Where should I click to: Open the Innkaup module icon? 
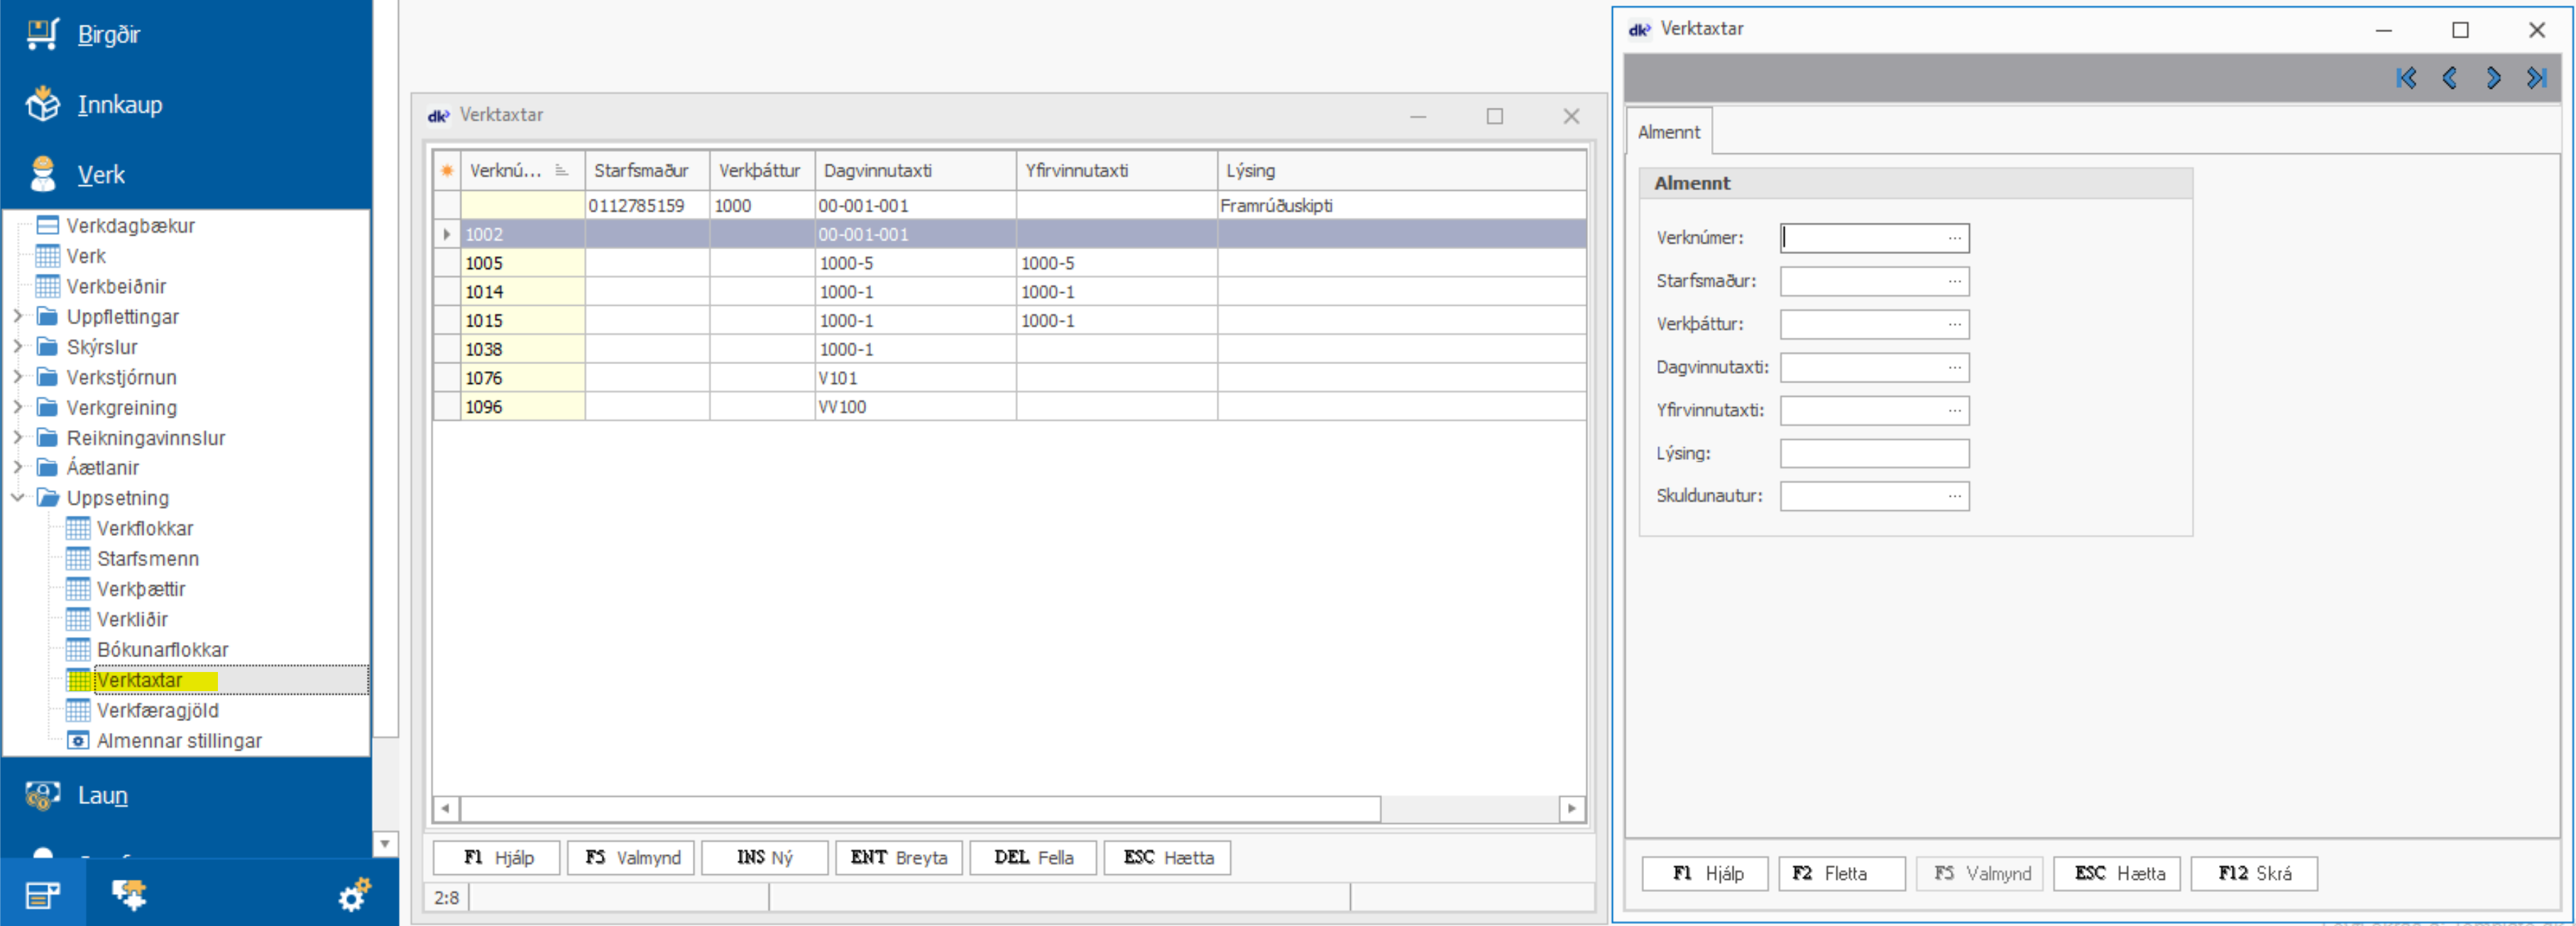43,104
